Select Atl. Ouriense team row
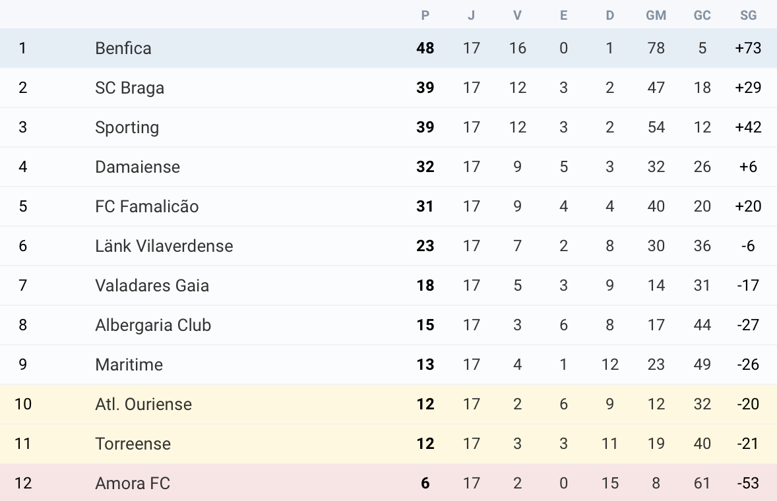This screenshot has width=777, height=501. (143, 404)
